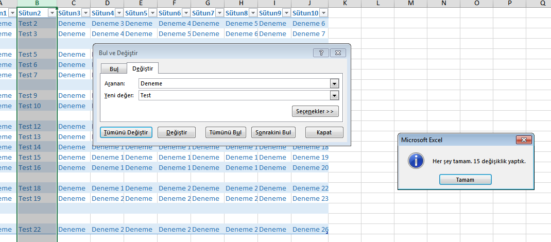The height and width of the screenshot is (242, 551).
Task: Select column C header
Action: click(74, 3)
